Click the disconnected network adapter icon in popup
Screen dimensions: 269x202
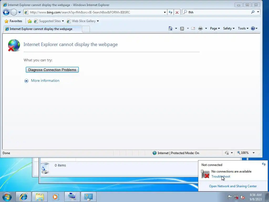pyautogui.click(x=205, y=174)
